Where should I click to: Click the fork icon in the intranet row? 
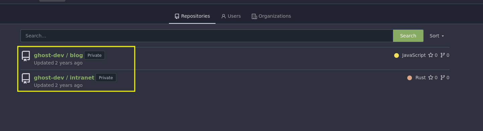coord(443,78)
